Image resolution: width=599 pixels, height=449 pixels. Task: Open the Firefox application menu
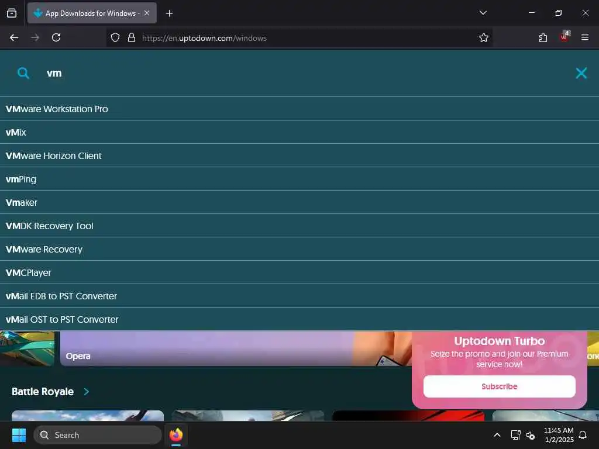(585, 37)
